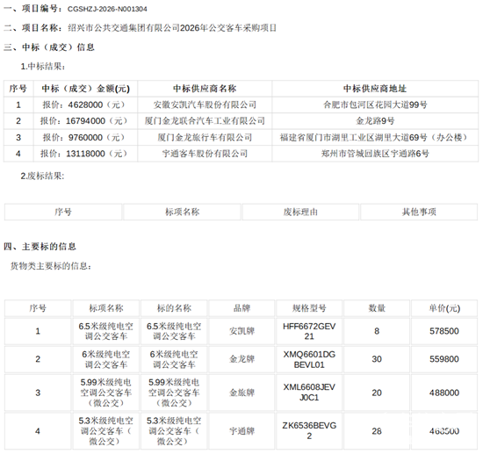The width and height of the screenshot is (483, 454).
Task: Click the 中标供应商名称 column header
Action: click(205, 89)
